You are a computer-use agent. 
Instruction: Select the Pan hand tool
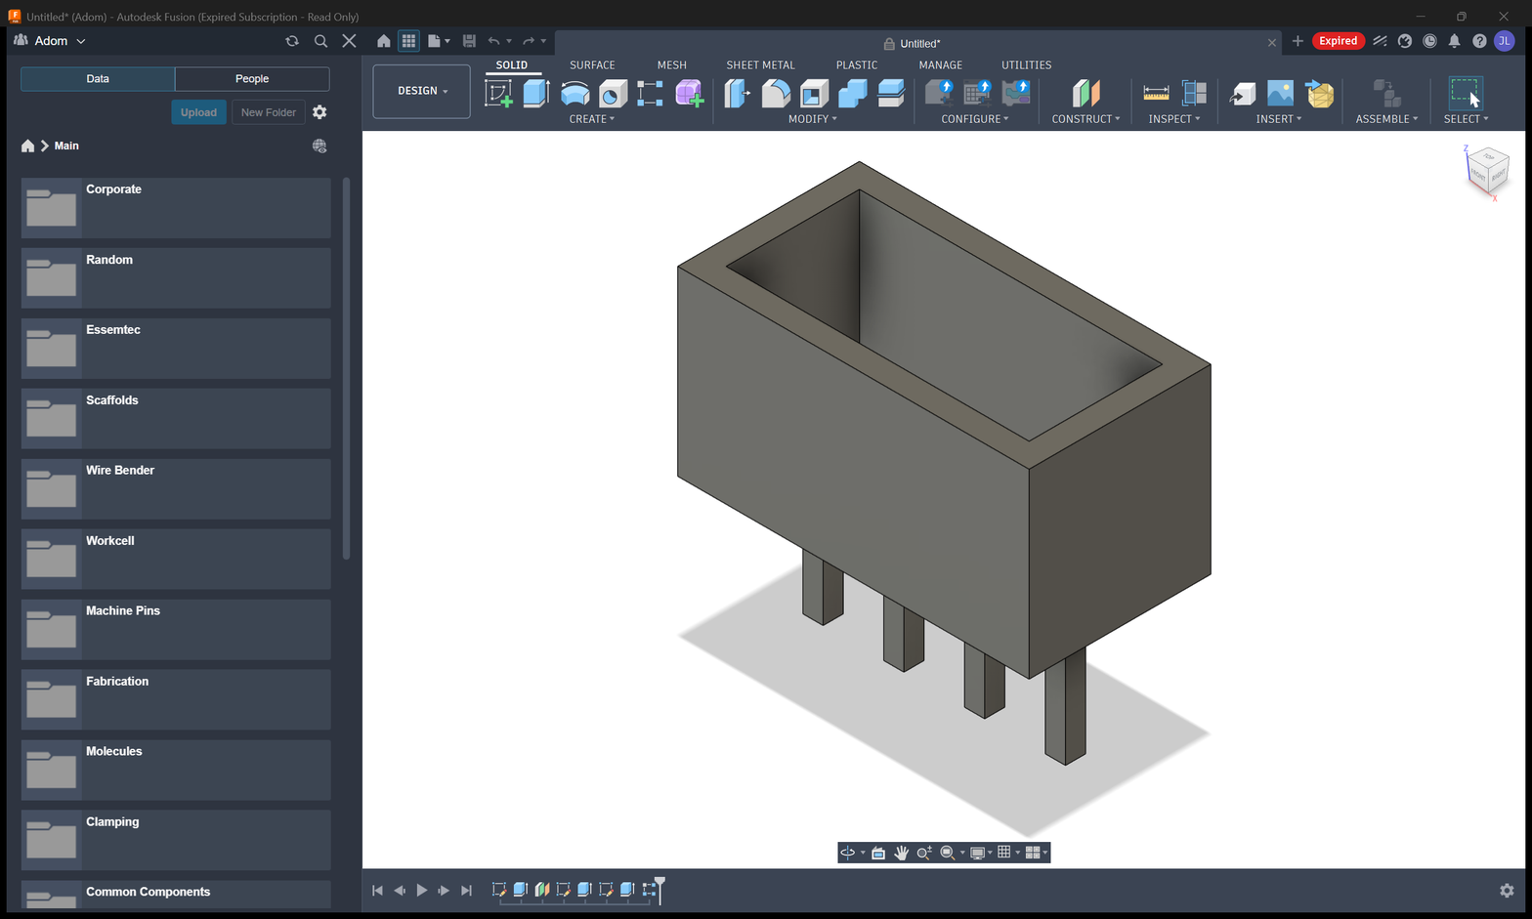(901, 853)
